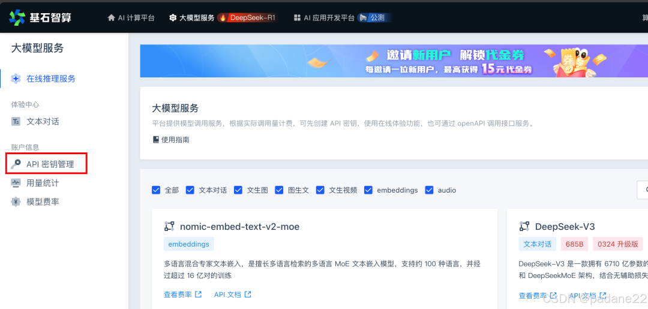Click the 体验中心 section label

[x=25, y=104]
